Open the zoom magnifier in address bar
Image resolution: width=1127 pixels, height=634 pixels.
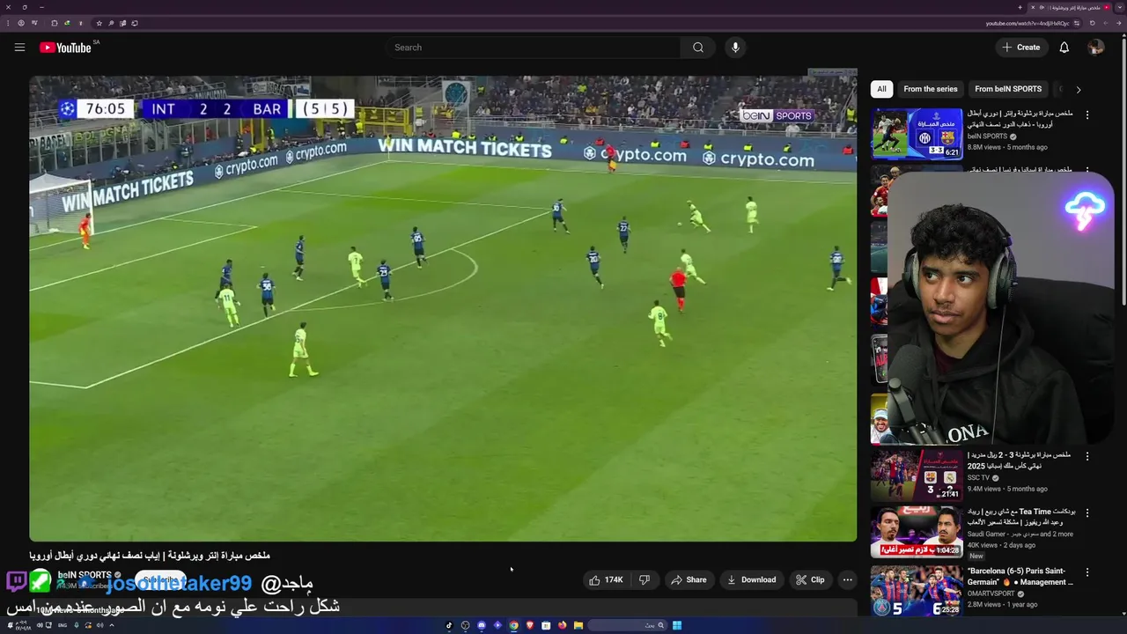(x=111, y=23)
